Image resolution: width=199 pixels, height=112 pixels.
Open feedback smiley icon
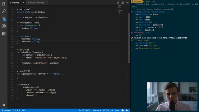click(123, 110)
